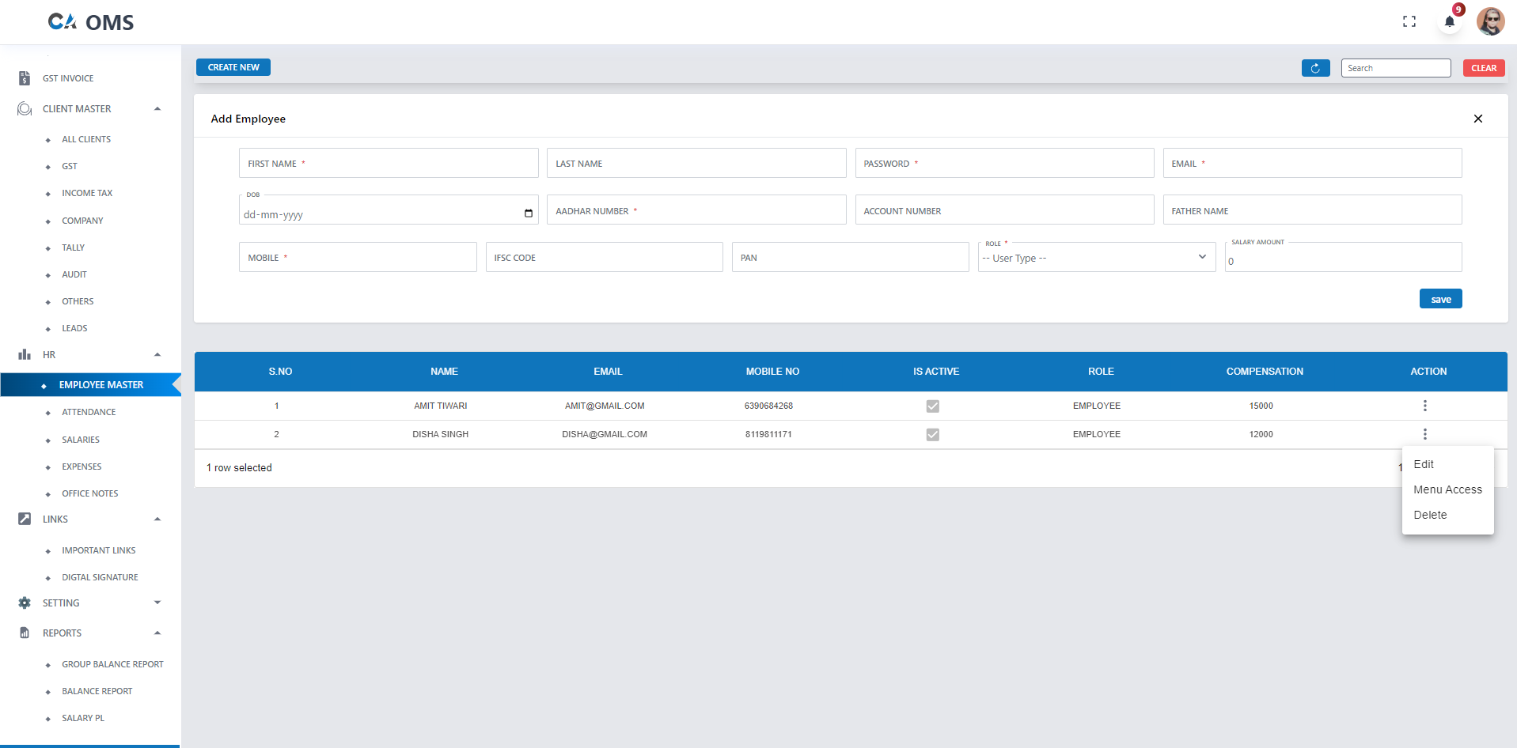The height and width of the screenshot is (748, 1517).
Task: Click the blue refresh icon above the table
Action: coord(1315,68)
